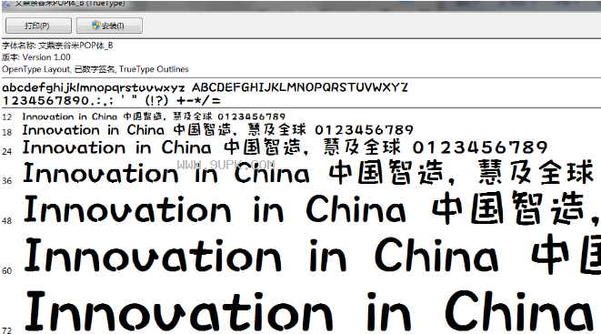Click the OpenType Layout, TrueType Outlines line
The width and height of the screenshot is (601, 334).
coord(95,69)
